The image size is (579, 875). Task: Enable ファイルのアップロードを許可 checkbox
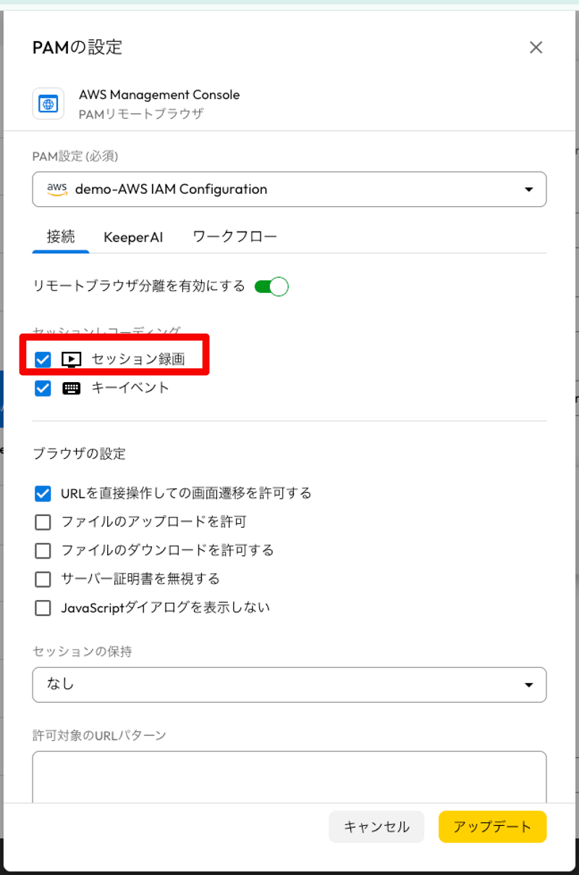tap(43, 522)
